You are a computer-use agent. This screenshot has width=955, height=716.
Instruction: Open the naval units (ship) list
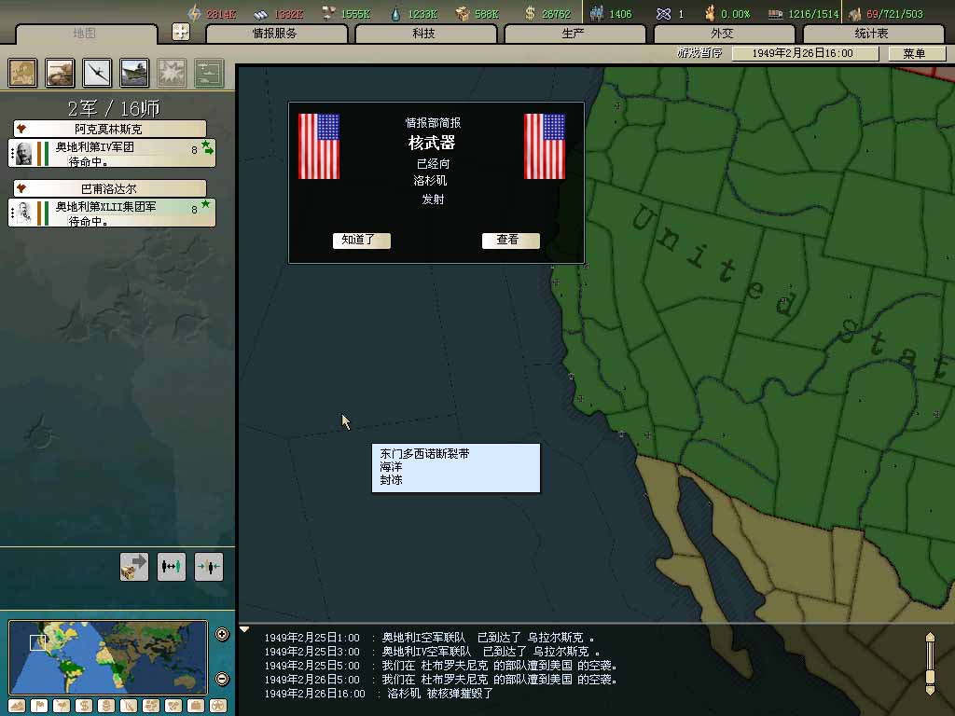point(134,73)
